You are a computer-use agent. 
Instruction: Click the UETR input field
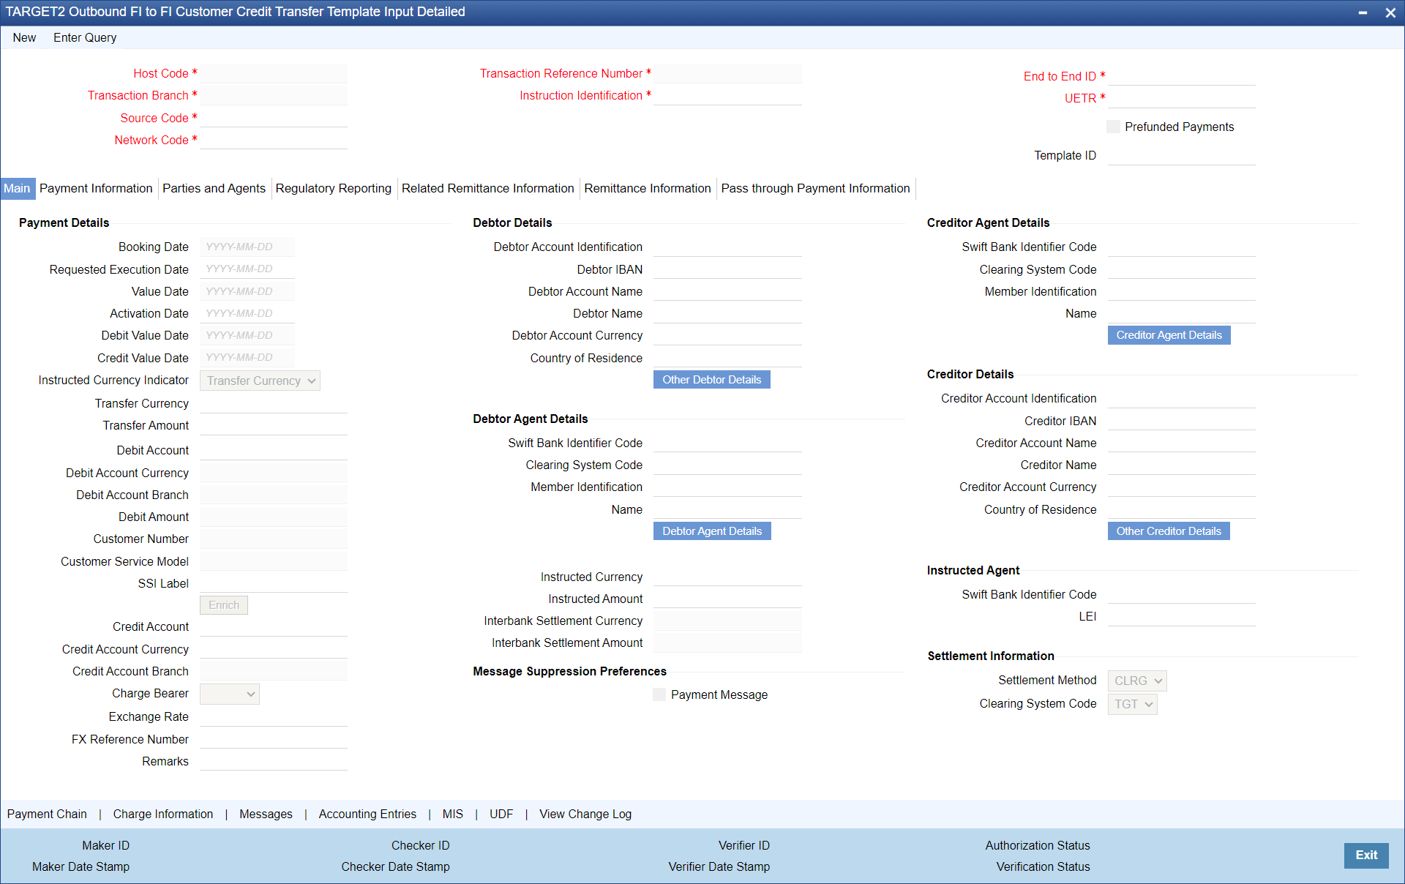(1182, 99)
